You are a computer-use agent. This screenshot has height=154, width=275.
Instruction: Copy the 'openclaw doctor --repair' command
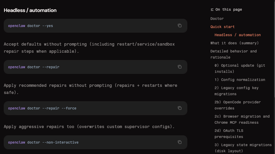(x=179, y=67)
